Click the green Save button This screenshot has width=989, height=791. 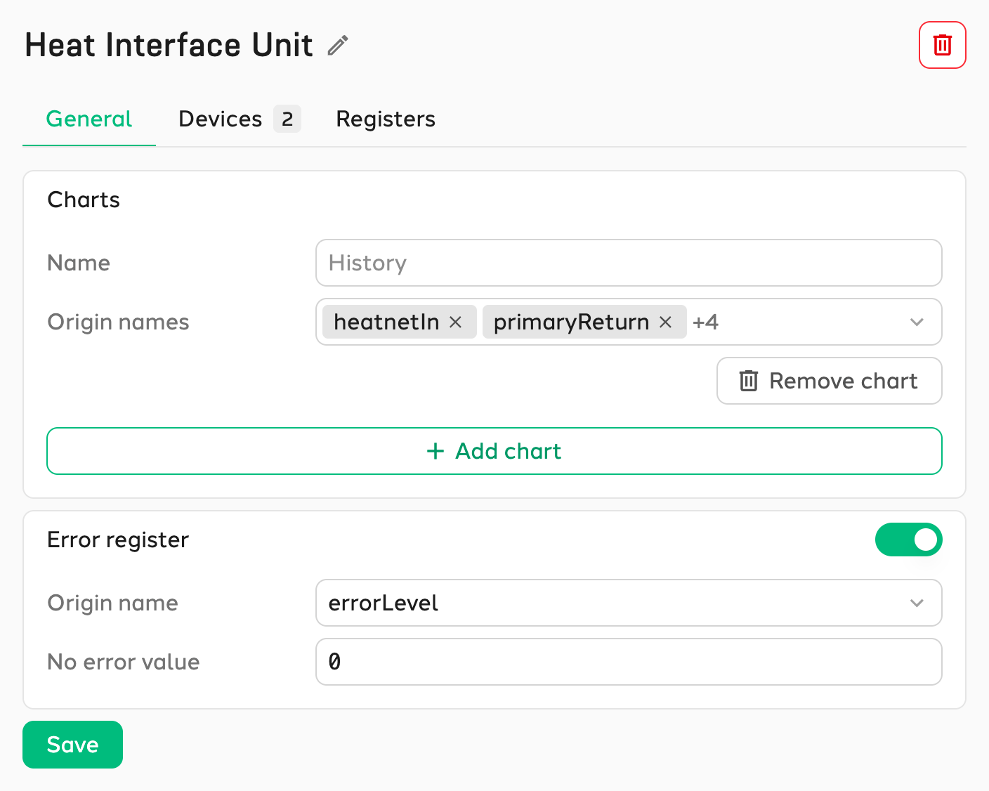click(72, 745)
